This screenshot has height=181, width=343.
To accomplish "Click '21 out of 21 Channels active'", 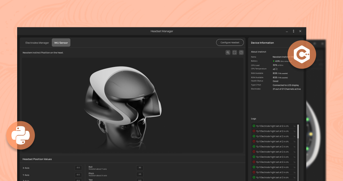I will point(287,89).
